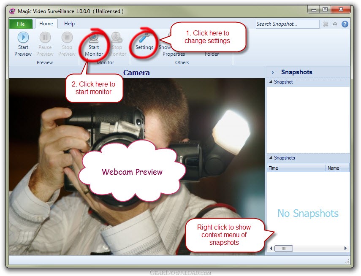Sort snapshots by Name column header
The height and width of the screenshot is (276, 361).
tap(337, 168)
